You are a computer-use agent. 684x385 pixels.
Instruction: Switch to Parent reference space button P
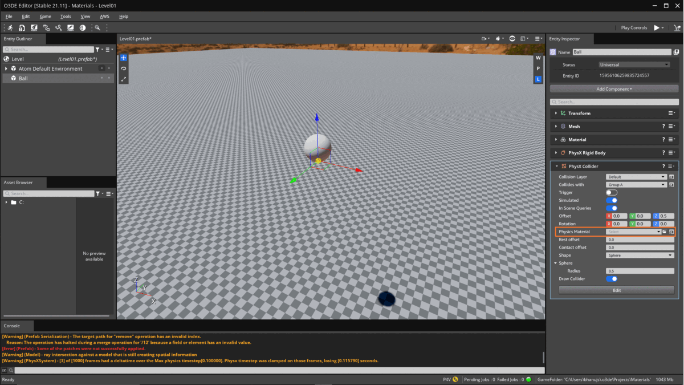[x=538, y=68]
